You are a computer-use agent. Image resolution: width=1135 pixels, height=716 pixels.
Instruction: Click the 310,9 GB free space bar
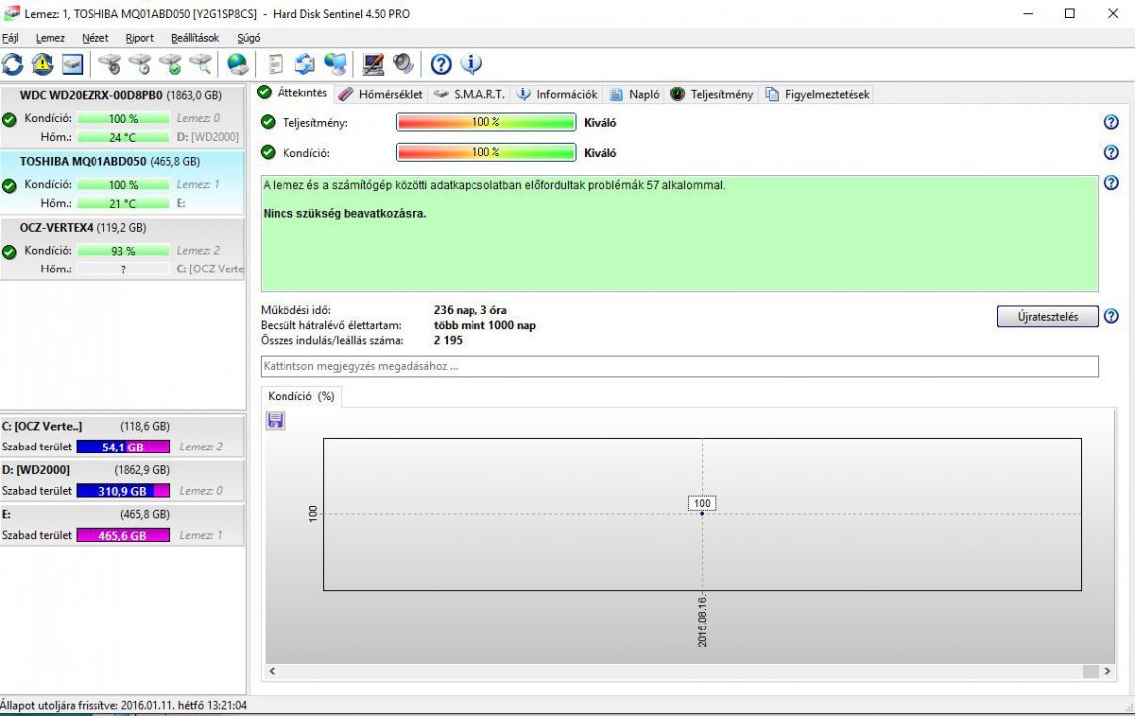(x=123, y=491)
